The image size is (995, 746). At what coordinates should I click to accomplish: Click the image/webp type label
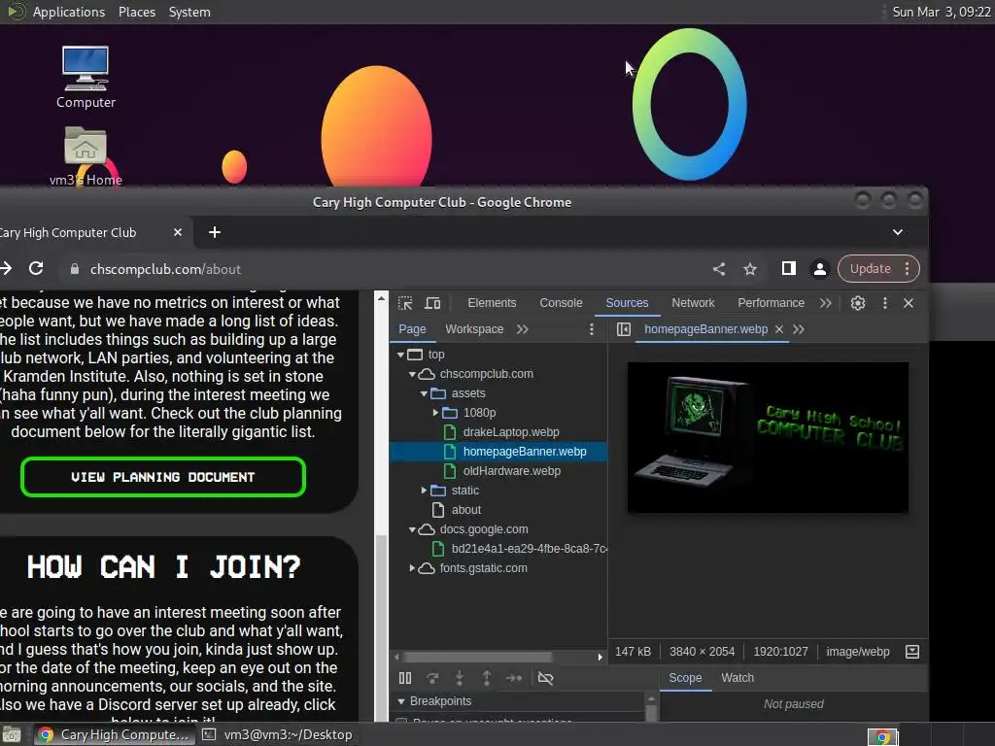tap(858, 652)
